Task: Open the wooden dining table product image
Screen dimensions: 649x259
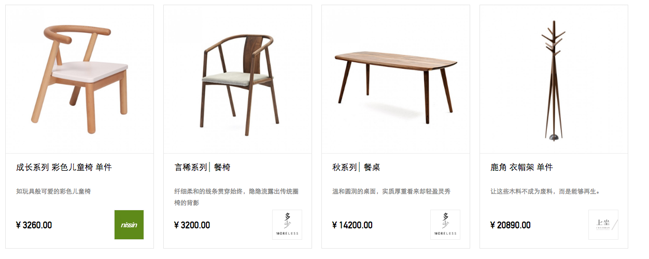Action: (396, 79)
